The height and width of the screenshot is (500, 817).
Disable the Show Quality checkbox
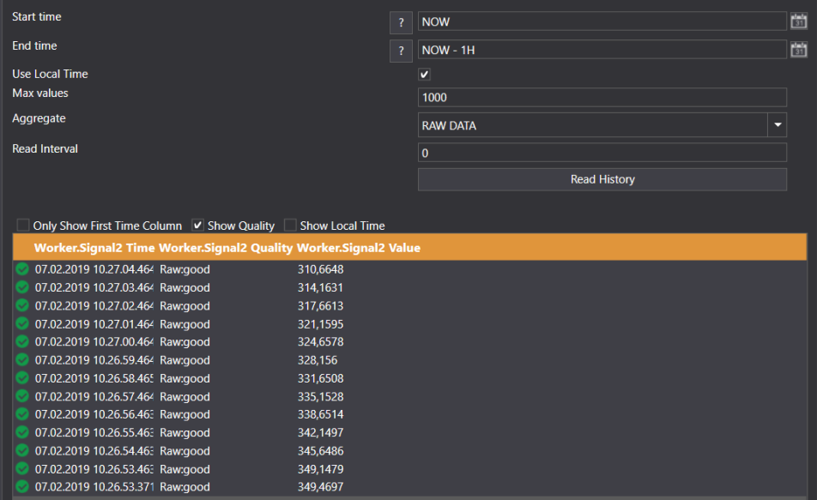198,226
